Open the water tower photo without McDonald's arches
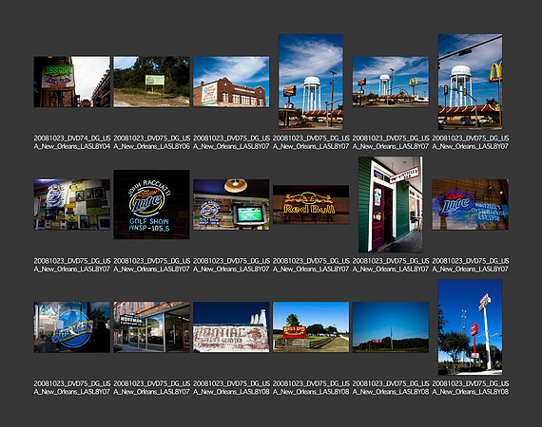This screenshot has height=427, width=542. pos(311,82)
